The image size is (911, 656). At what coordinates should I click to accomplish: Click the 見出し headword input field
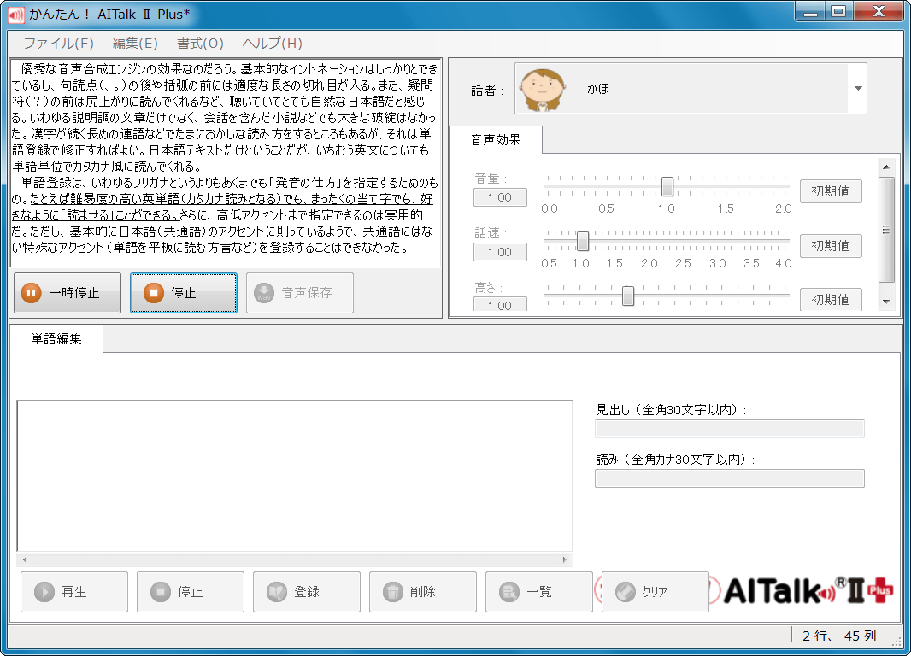tap(729, 429)
